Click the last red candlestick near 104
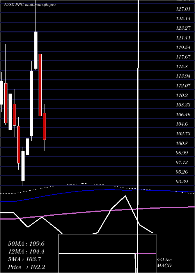The image size is (195, 273). [44, 126]
